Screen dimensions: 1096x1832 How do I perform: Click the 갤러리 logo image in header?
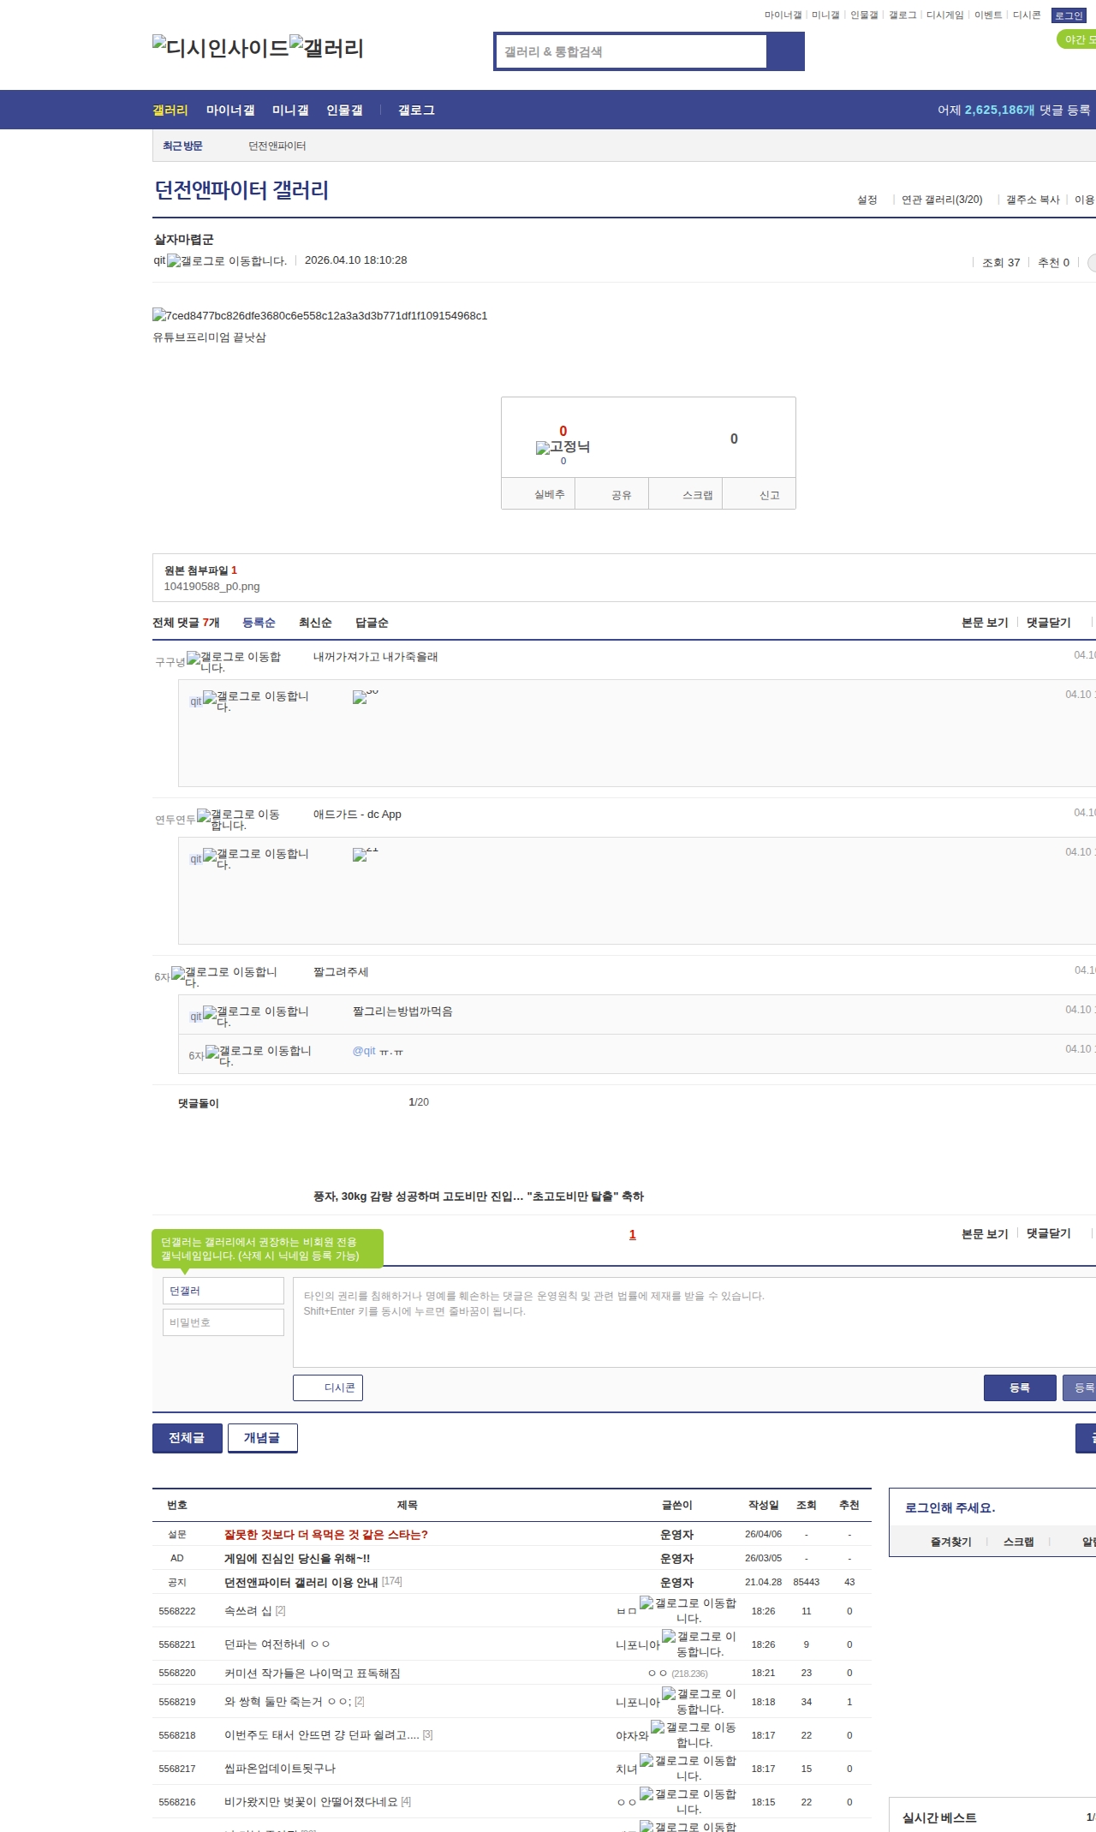(x=326, y=48)
